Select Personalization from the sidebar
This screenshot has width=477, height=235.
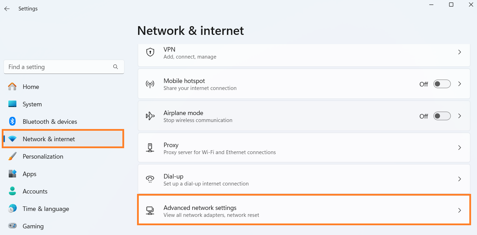click(43, 157)
